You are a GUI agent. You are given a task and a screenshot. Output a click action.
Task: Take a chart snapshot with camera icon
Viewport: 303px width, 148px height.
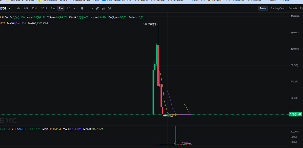point(109,8)
